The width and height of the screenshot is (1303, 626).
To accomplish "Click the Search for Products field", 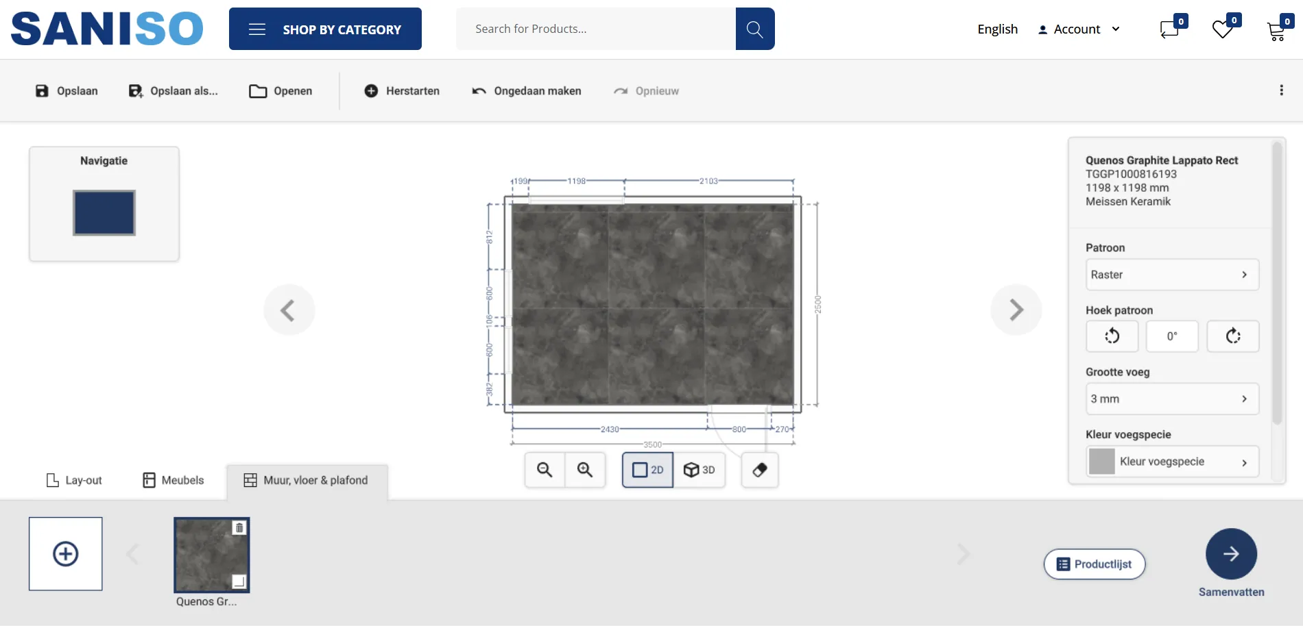I will 595,29.
